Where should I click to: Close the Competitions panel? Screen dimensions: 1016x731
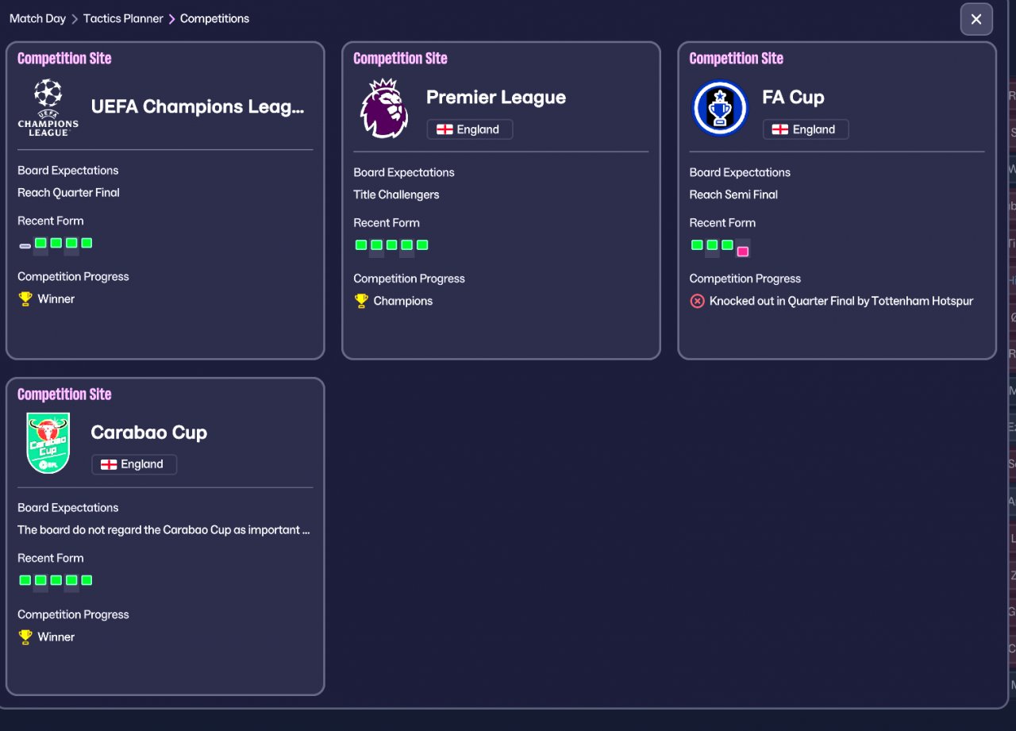(976, 19)
